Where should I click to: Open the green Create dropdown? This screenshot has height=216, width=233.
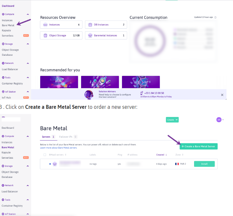click(x=172, y=120)
